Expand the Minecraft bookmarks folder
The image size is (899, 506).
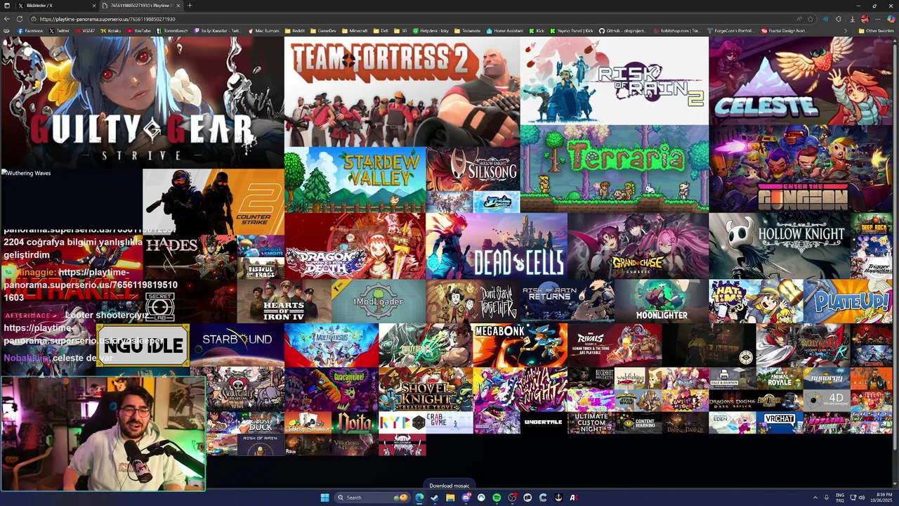point(355,31)
